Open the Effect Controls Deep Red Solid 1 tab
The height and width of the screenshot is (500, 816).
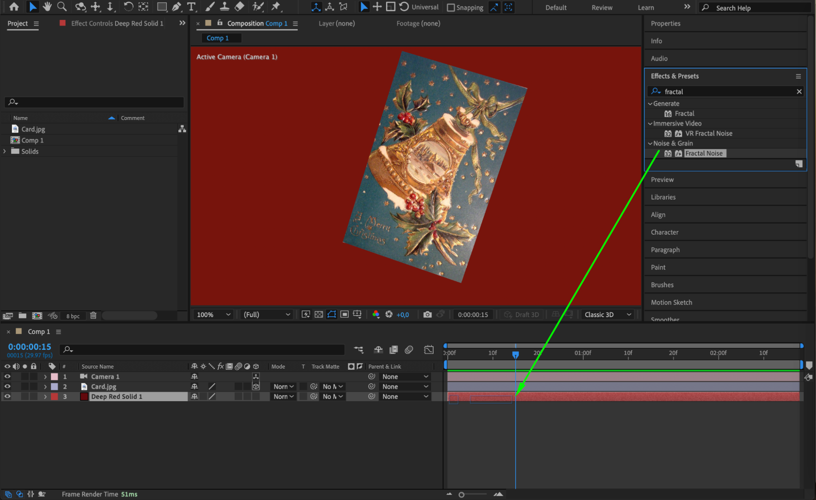point(117,23)
